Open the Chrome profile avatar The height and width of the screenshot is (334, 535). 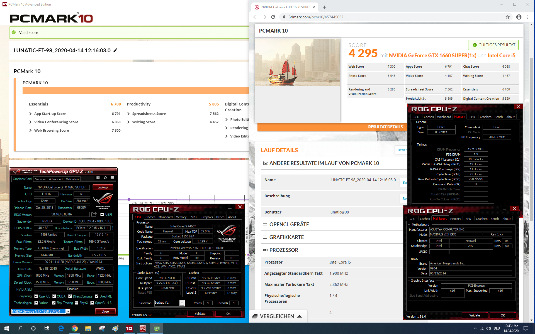click(x=519, y=17)
